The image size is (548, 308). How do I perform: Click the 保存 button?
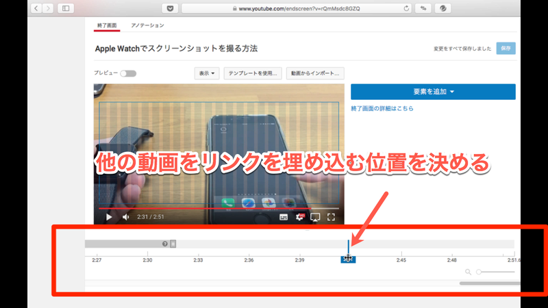click(x=506, y=48)
